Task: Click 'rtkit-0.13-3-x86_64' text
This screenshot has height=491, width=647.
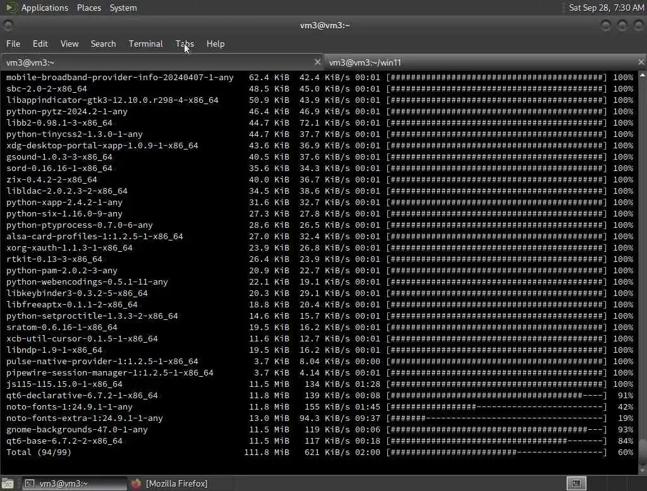Action: [54, 259]
